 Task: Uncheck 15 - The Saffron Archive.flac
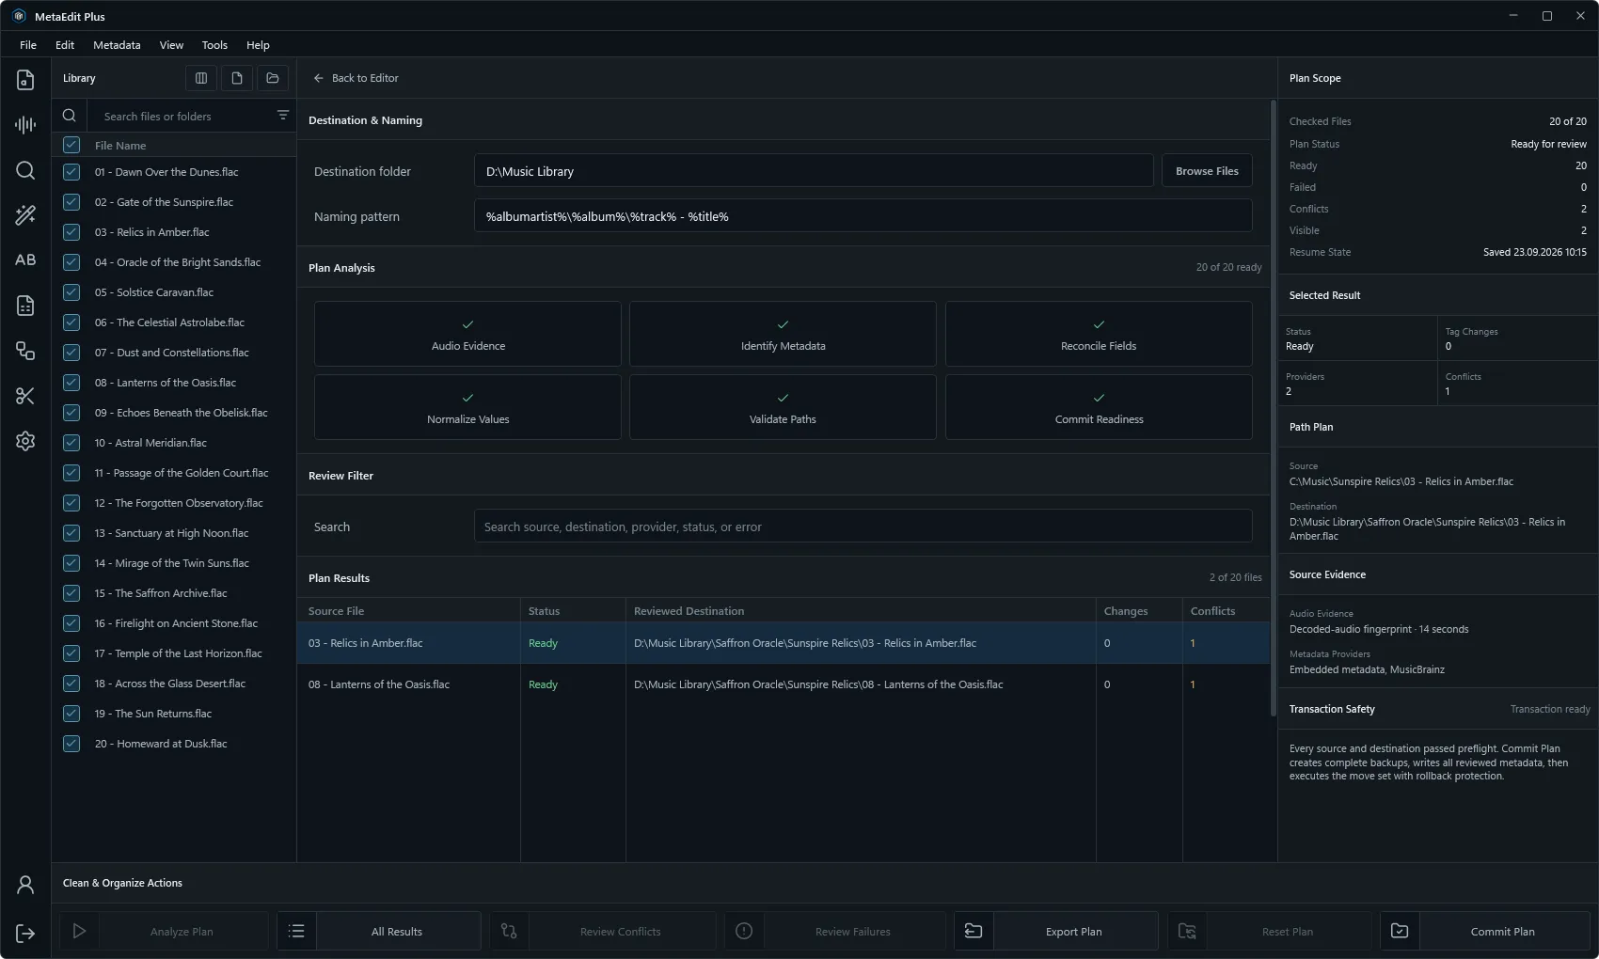pos(71,593)
